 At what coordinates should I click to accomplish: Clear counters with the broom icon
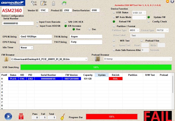pyautogui.click(x=63, y=117)
